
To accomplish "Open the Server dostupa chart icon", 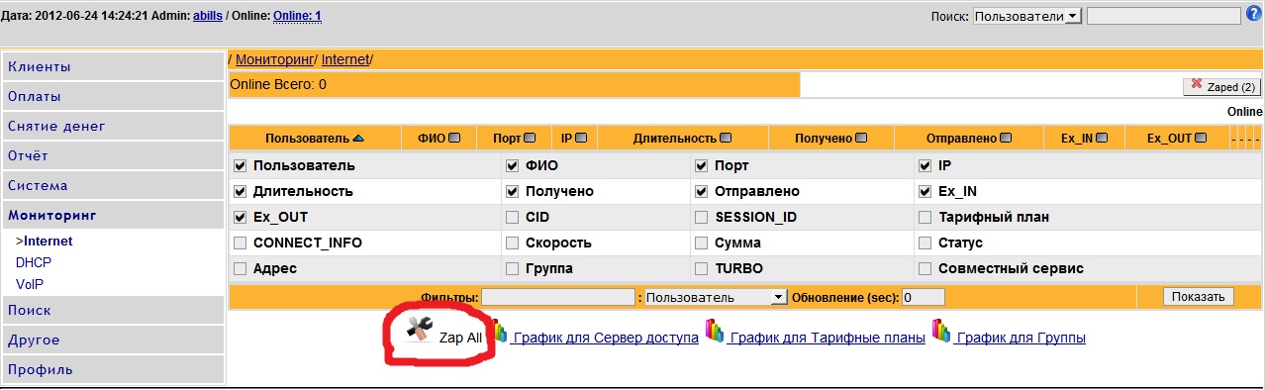I will click(x=499, y=332).
